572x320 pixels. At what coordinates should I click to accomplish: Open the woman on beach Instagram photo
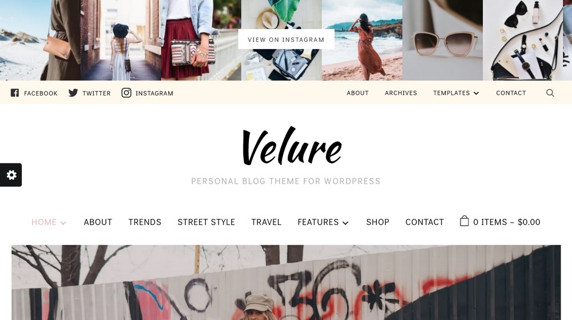pyautogui.click(x=362, y=40)
